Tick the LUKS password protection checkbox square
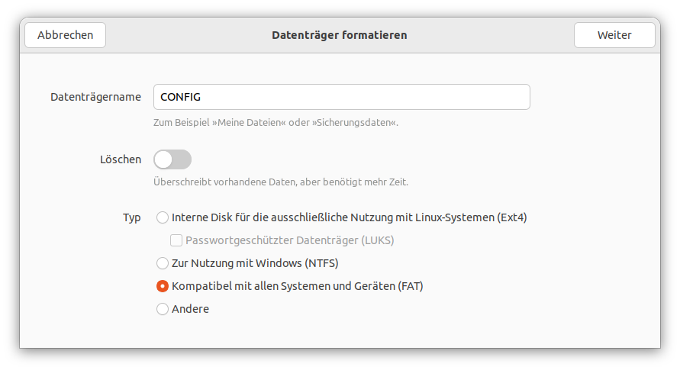Viewport: 680px width, 370px height. click(176, 240)
